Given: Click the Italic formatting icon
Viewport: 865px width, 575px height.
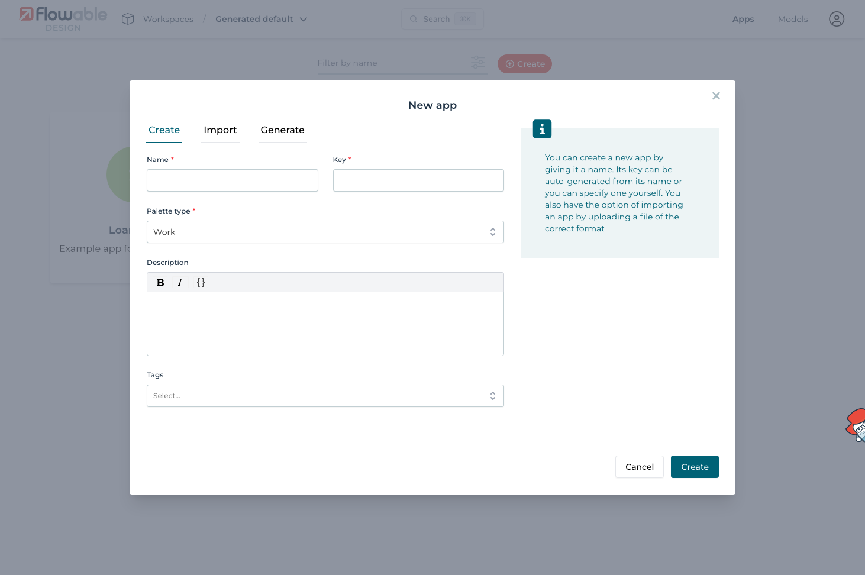Looking at the screenshot, I should (x=180, y=283).
